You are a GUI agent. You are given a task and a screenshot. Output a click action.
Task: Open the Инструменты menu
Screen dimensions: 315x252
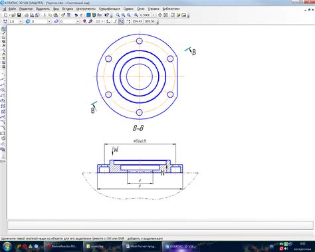[86, 9]
